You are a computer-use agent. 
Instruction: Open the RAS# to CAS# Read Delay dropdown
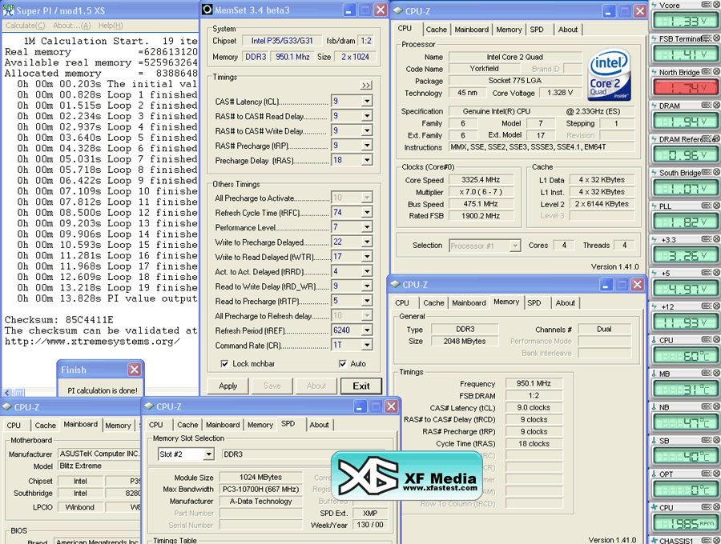click(367, 116)
